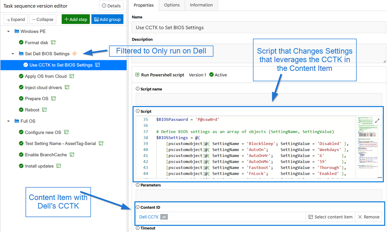The image size is (387, 232).
Task: Switch to the Properties tab
Action: pos(144,5)
